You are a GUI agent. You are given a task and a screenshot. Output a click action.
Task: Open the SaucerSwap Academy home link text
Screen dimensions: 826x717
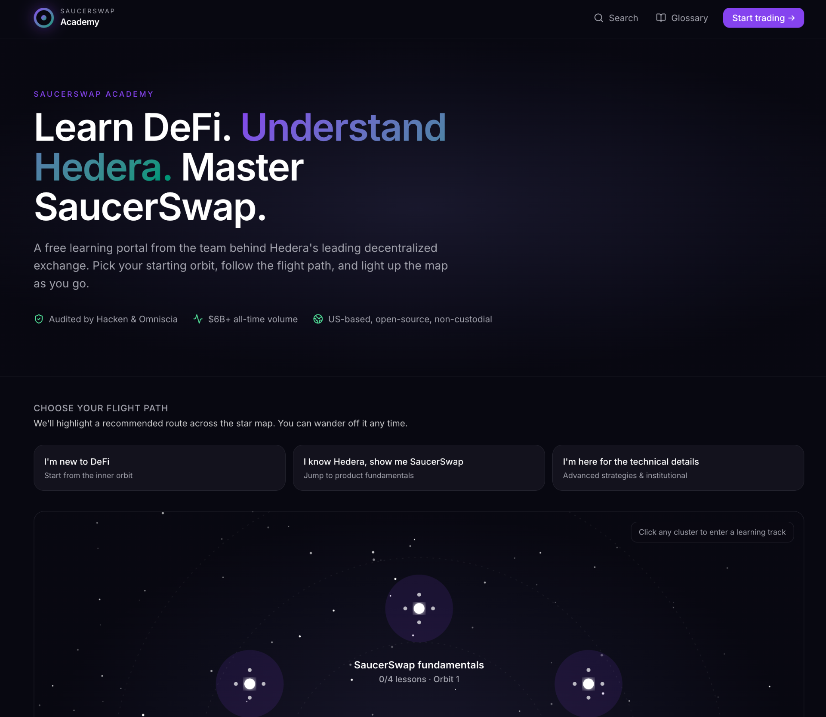pos(87,17)
